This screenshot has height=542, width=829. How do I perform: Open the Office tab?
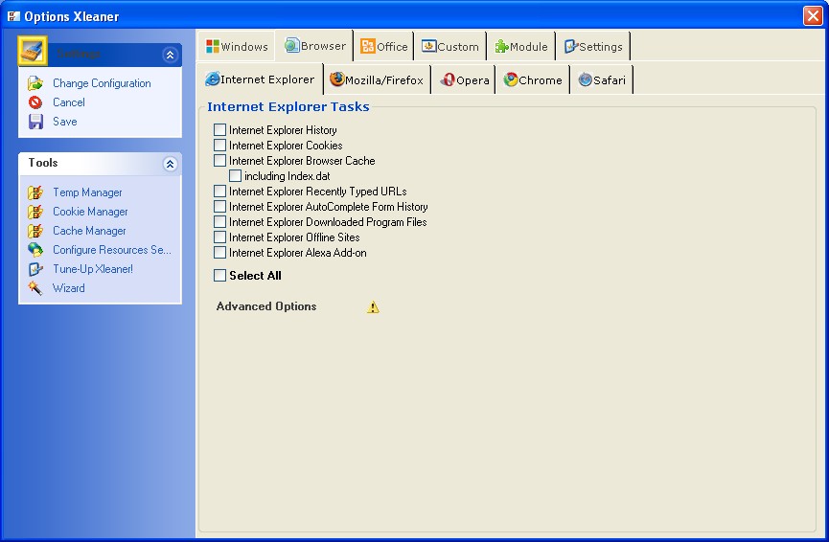point(384,47)
